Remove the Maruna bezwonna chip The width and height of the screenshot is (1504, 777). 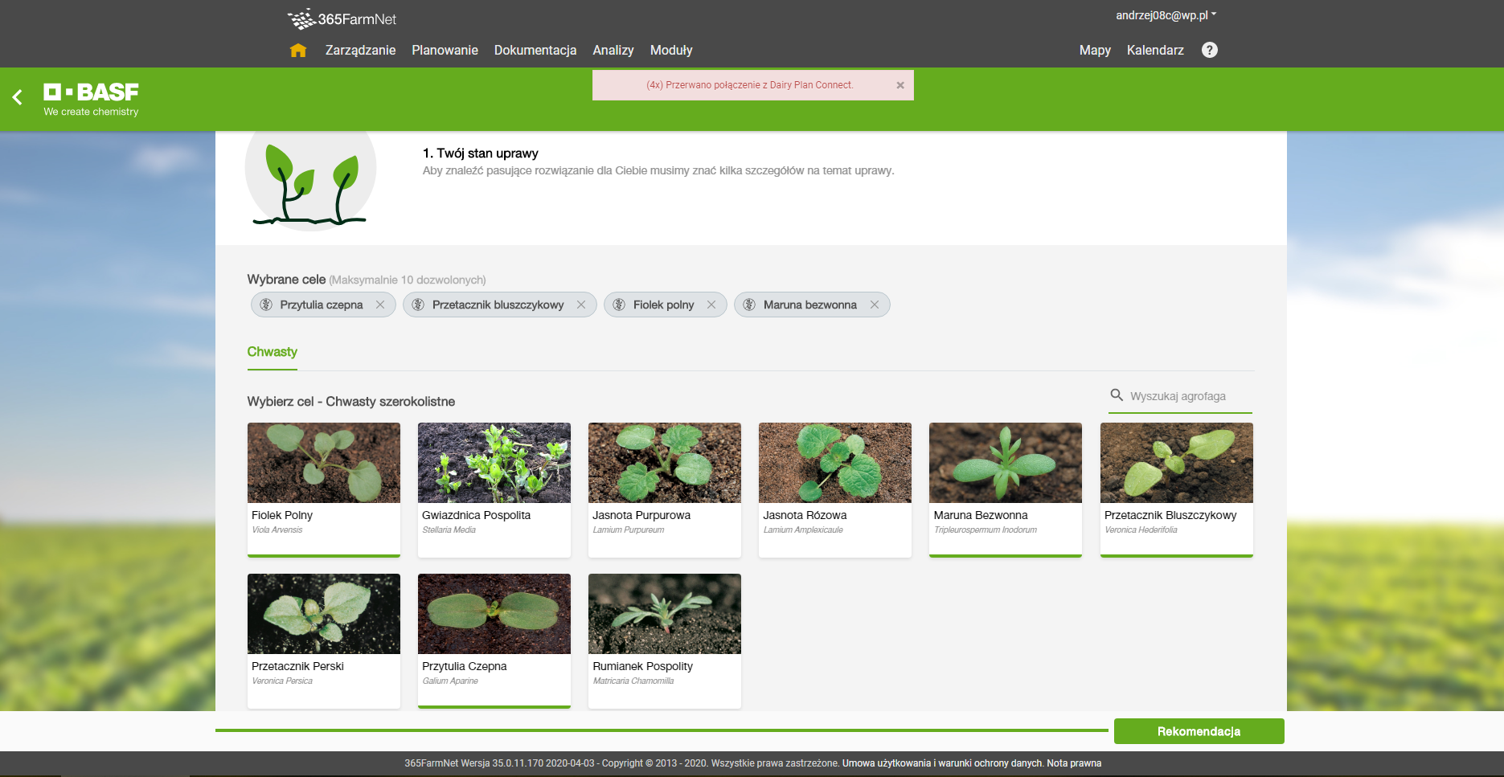875,305
